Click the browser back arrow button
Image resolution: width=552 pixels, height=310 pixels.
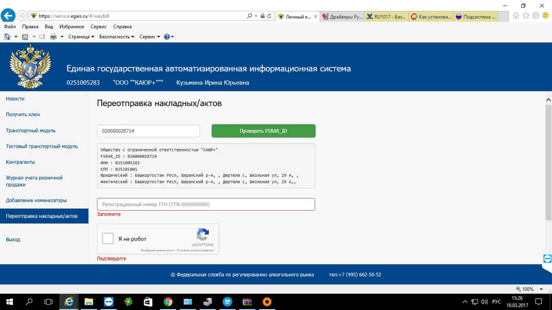click(x=8, y=16)
